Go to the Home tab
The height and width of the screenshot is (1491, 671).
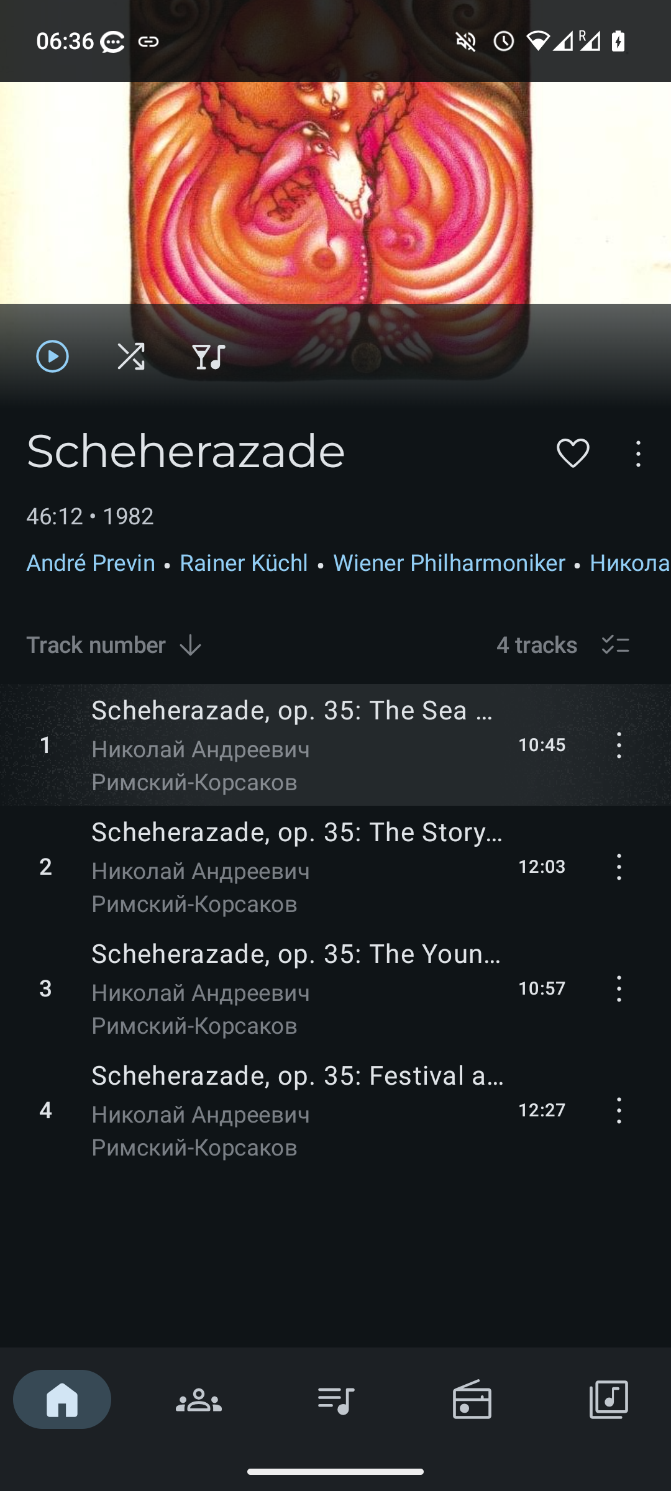(62, 1400)
